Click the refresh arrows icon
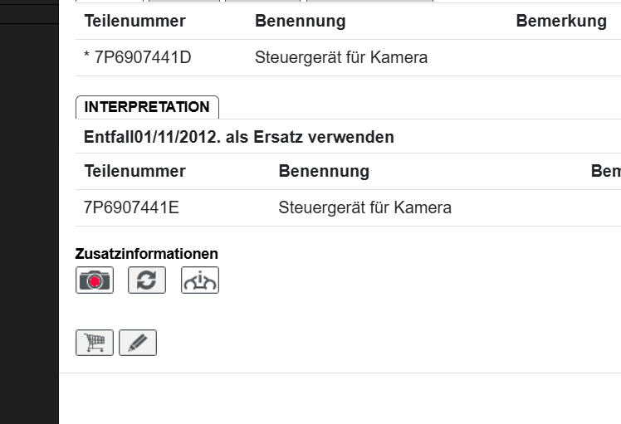Image resolution: width=621 pixels, height=424 pixels. click(147, 280)
